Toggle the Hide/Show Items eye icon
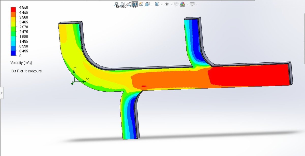The image size is (305, 156). pos(167,4)
